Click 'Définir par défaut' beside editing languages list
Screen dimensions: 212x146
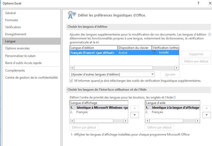click(x=196, y=61)
